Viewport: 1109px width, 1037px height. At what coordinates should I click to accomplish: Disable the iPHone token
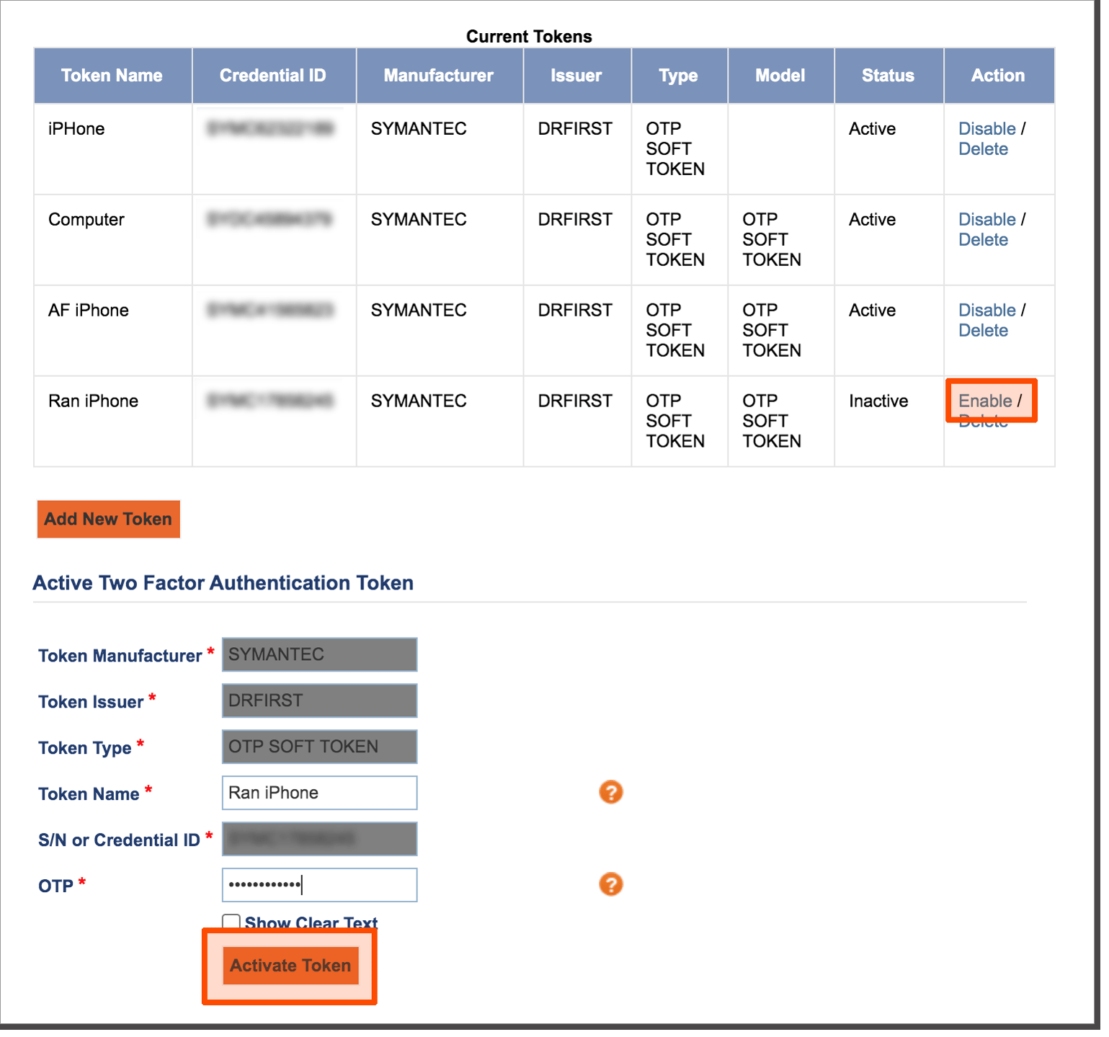click(x=986, y=128)
